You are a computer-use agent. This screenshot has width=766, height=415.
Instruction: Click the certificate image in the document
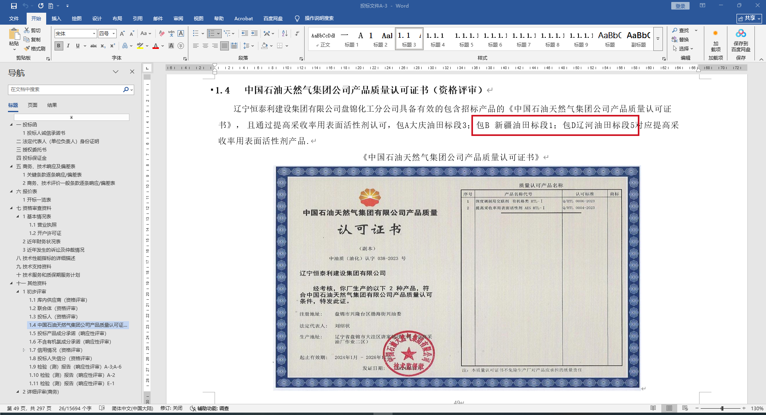click(x=457, y=277)
